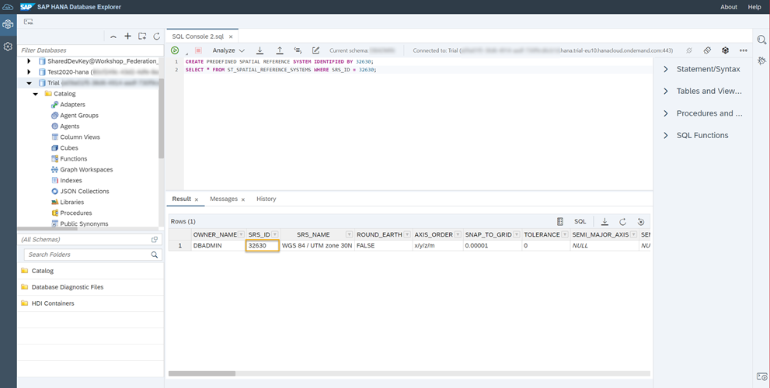Download the SQL console contents

pos(260,50)
